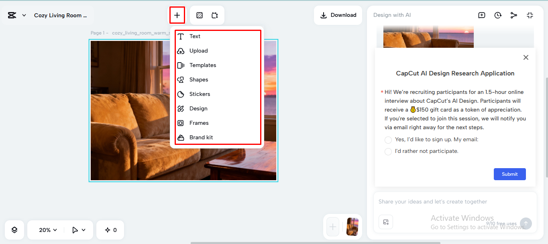This screenshot has height=244, width=548.
Task: Select the 'Yes, I'd like to sign up' option
Action: tap(388, 140)
